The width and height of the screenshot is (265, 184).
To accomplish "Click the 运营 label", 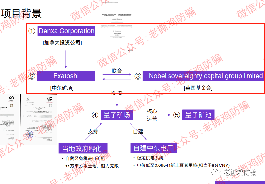I will (152, 119).
